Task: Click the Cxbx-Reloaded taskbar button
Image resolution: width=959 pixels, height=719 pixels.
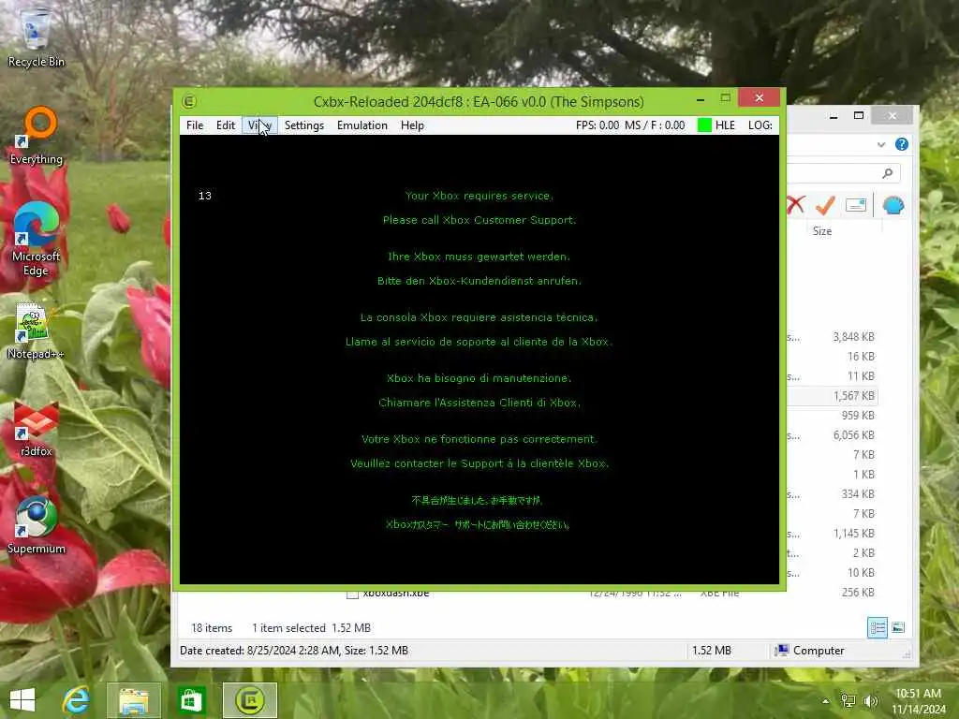Action: tap(249, 700)
